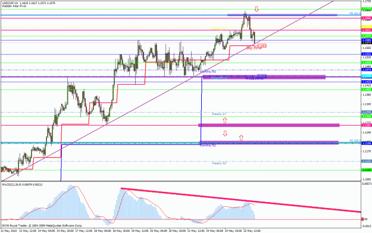The width and height of the screenshot is (372, 233).
Task: Click the 20 May 04:00 time label
Action: tap(159, 231)
